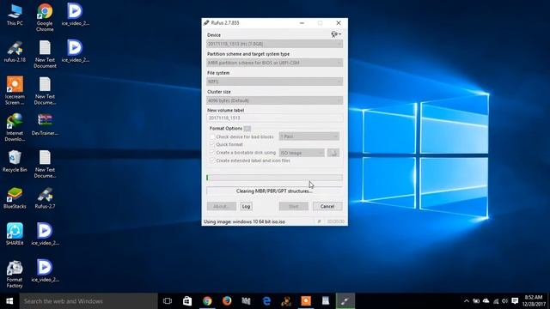Open the Action Center notifications icon

515,301
